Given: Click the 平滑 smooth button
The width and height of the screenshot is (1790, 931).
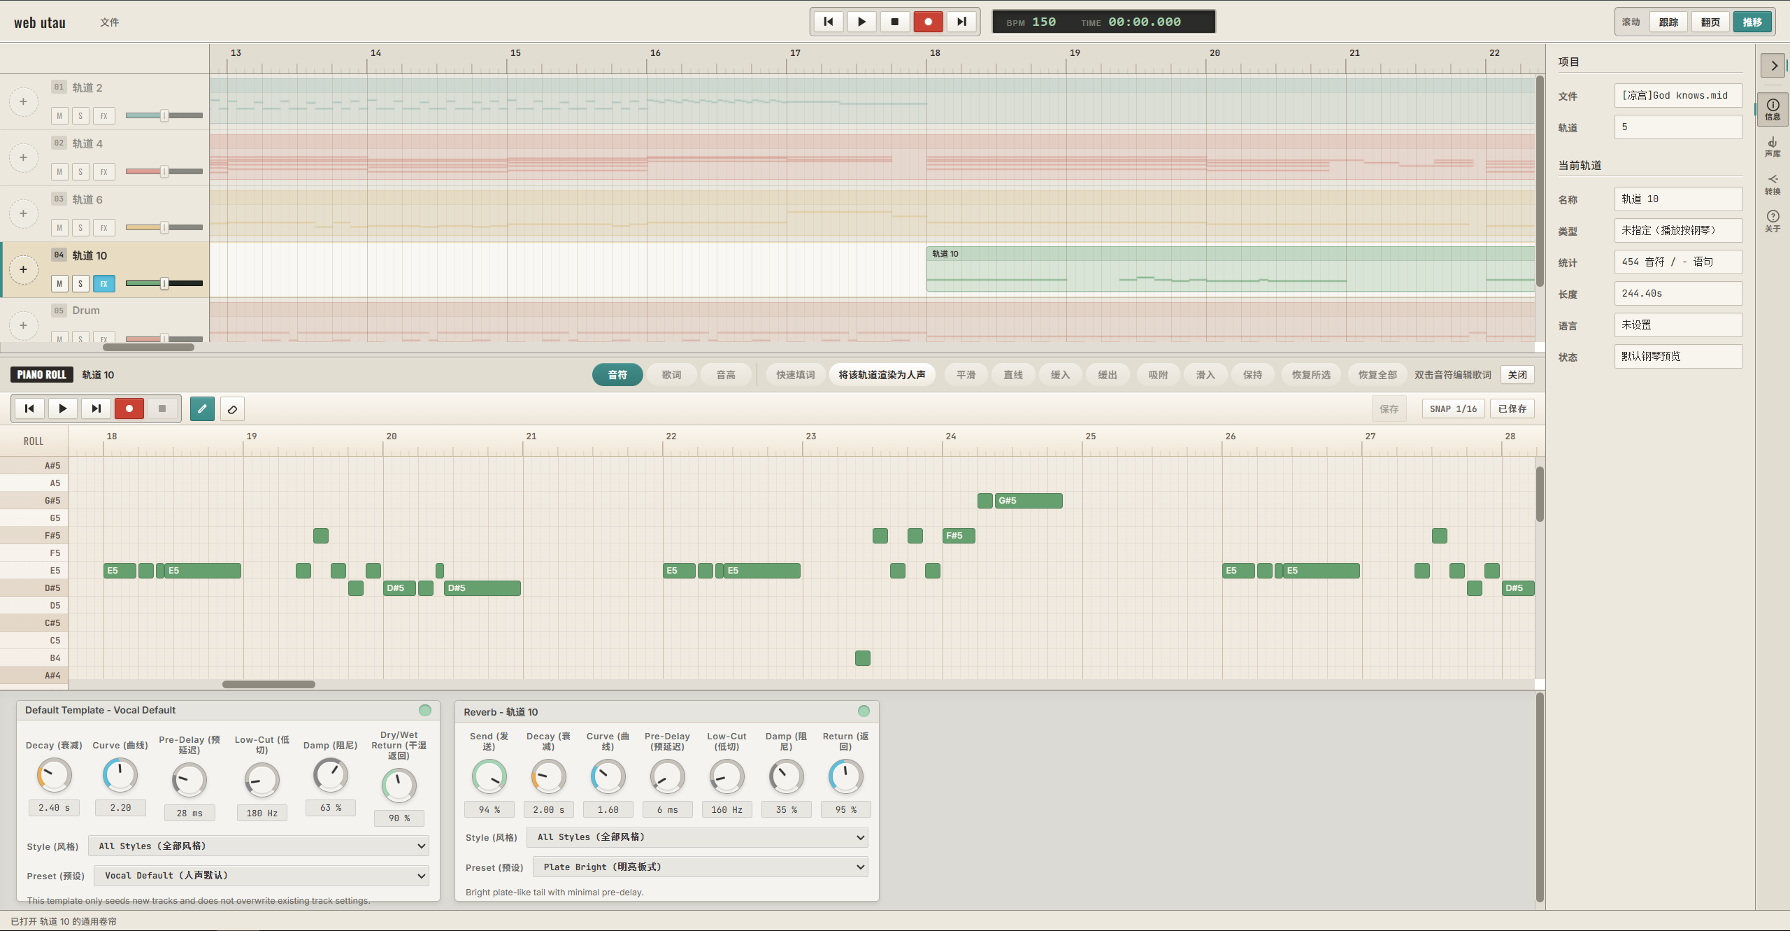Looking at the screenshot, I should pyautogui.click(x=966, y=375).
